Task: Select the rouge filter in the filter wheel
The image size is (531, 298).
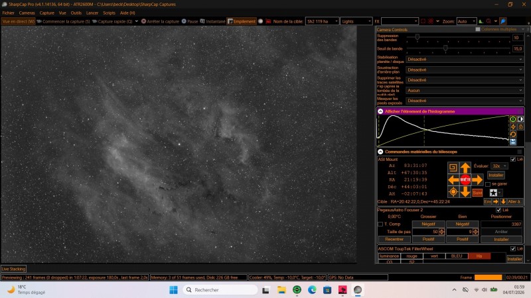Action: click(x=412, y=256)
